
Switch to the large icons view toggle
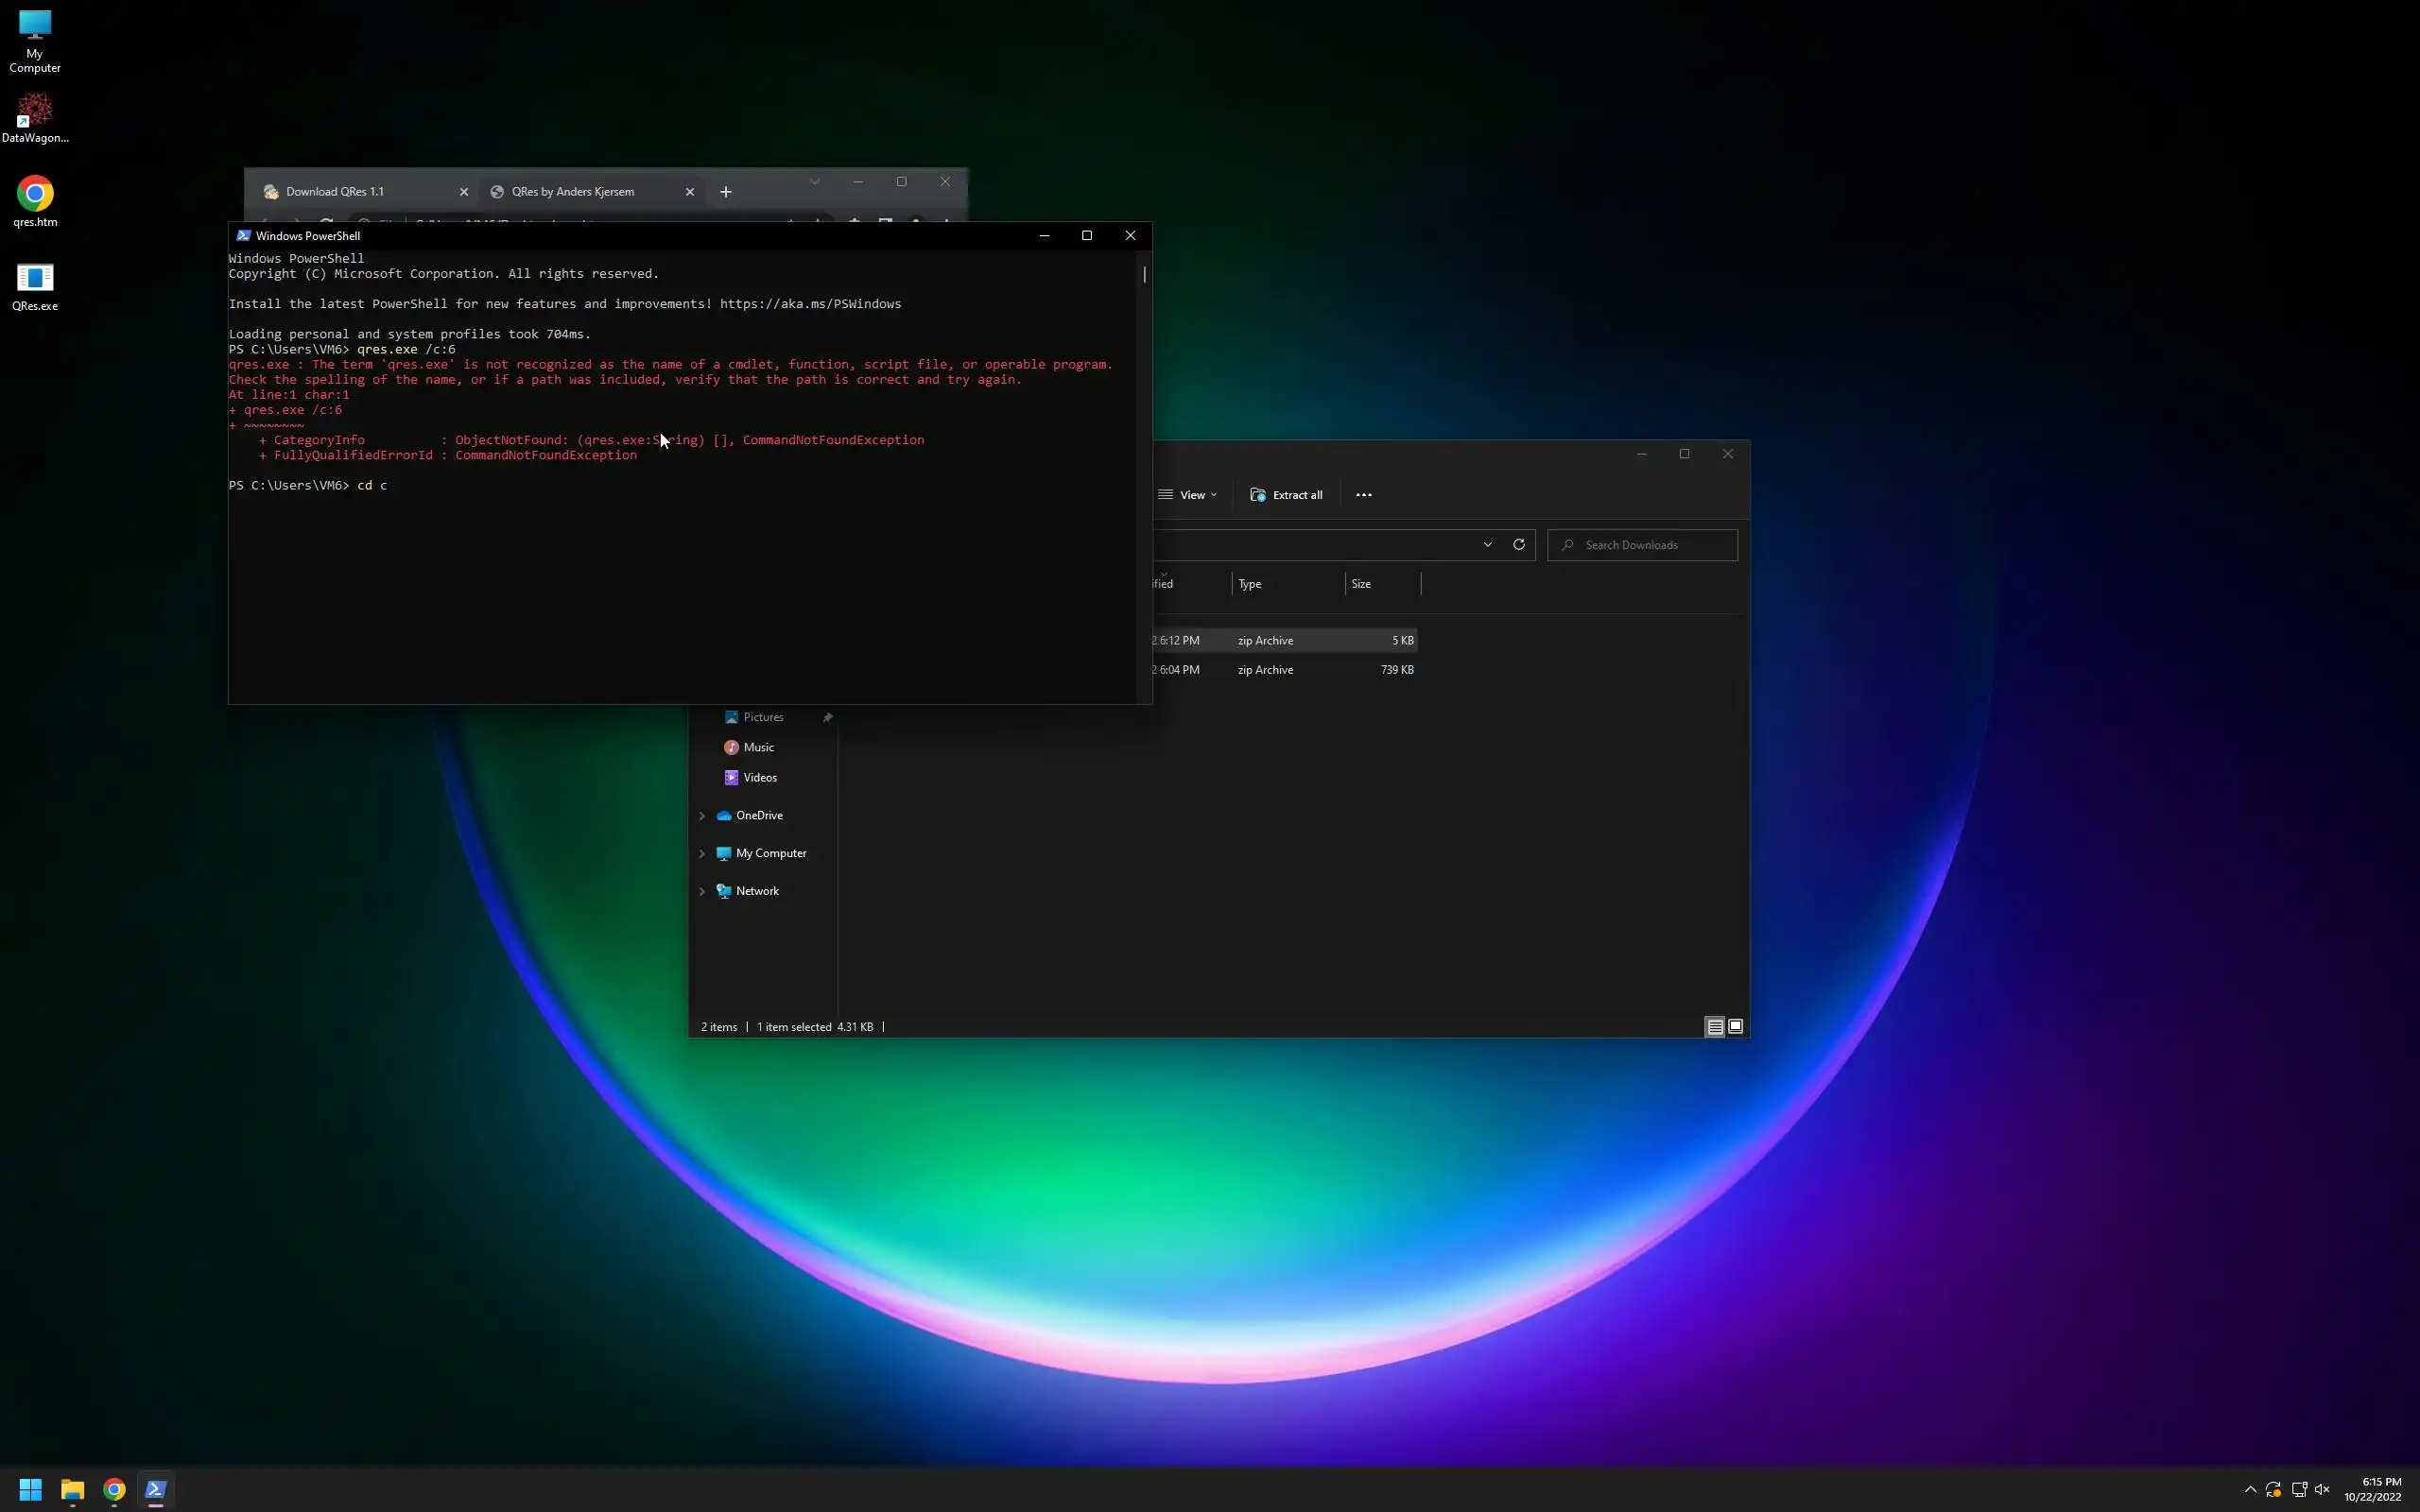click(1735, 1027)
